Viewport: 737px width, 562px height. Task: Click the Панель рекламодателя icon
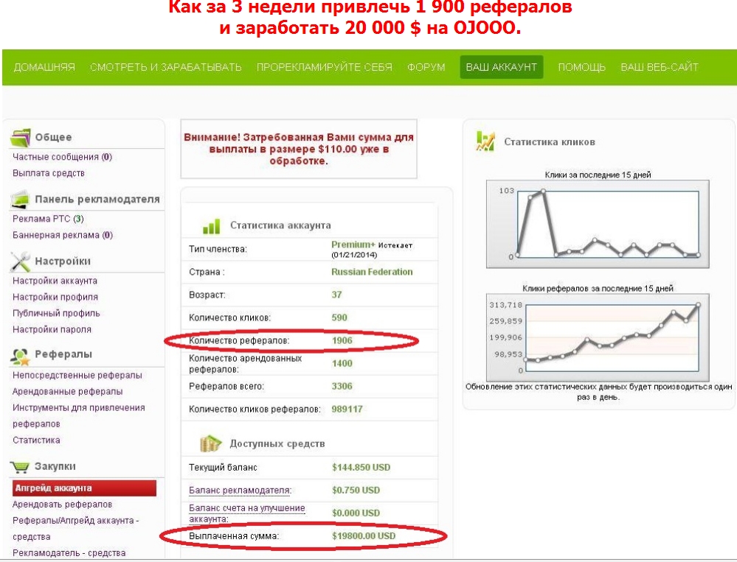pyautogui.click(x=20, y=200)
